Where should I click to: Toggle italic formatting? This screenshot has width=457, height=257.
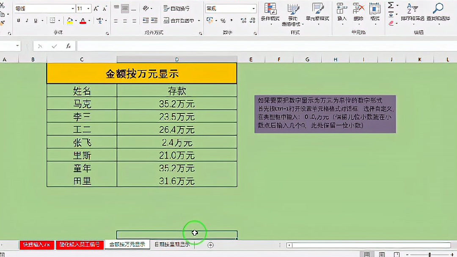click(27, 20)
